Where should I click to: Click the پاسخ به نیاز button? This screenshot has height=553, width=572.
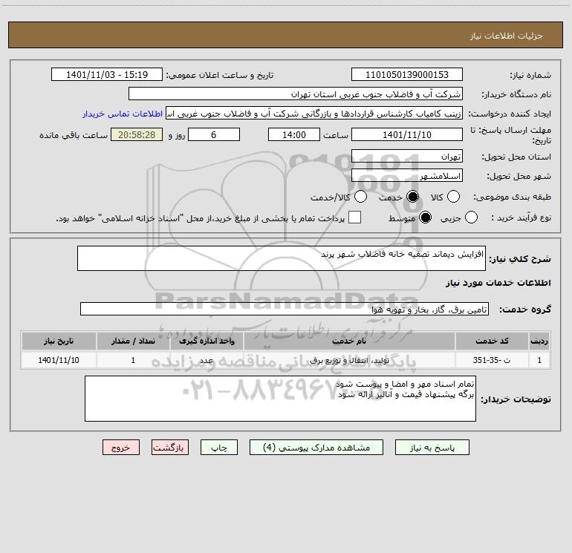tap(432, 448)
